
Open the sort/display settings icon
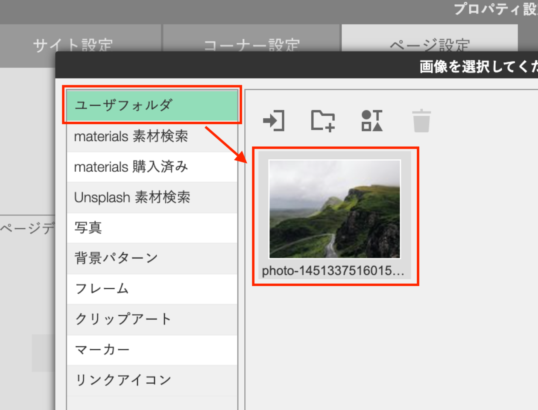(371, 121)
